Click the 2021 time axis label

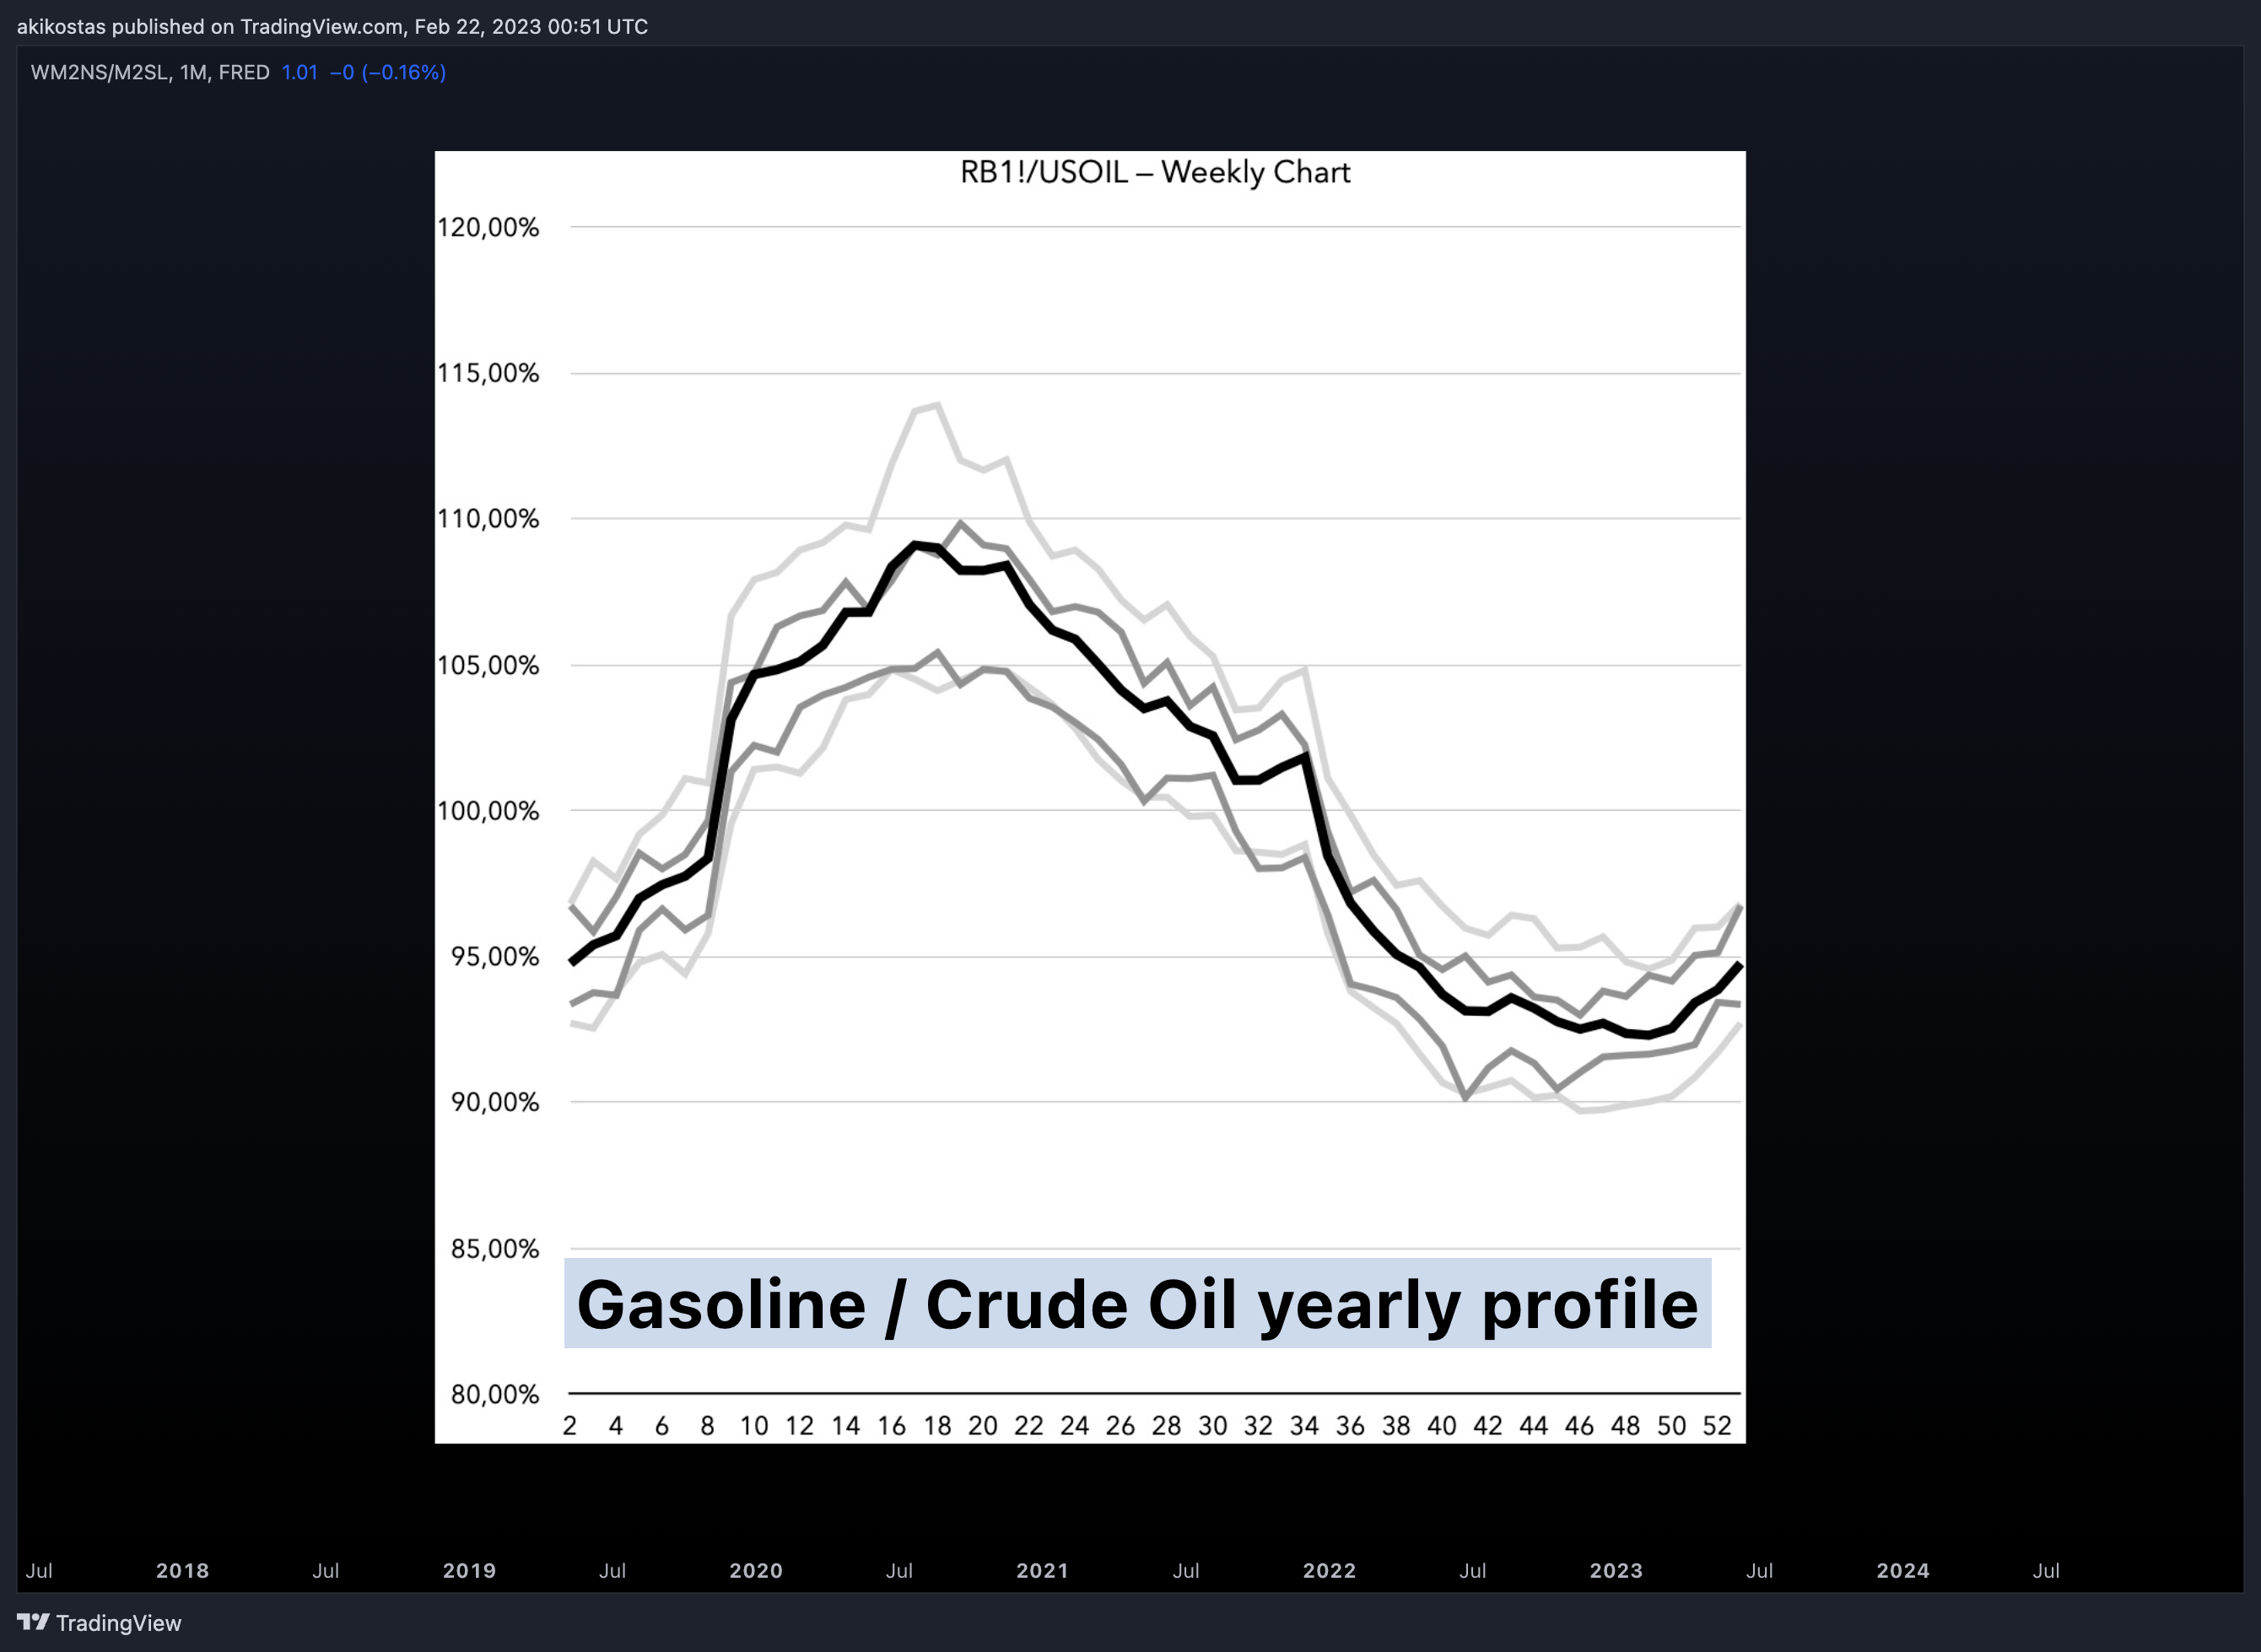(1043, 1570)
